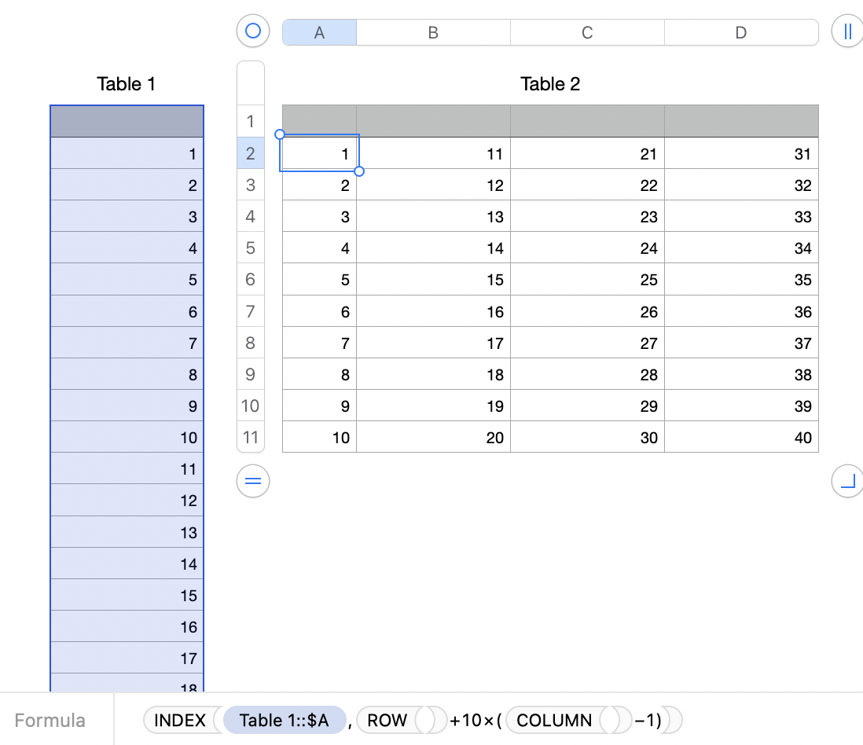The height and width of the screenshot is (745, 863).
Task: Select row 11 header
Action: [251, 437]
